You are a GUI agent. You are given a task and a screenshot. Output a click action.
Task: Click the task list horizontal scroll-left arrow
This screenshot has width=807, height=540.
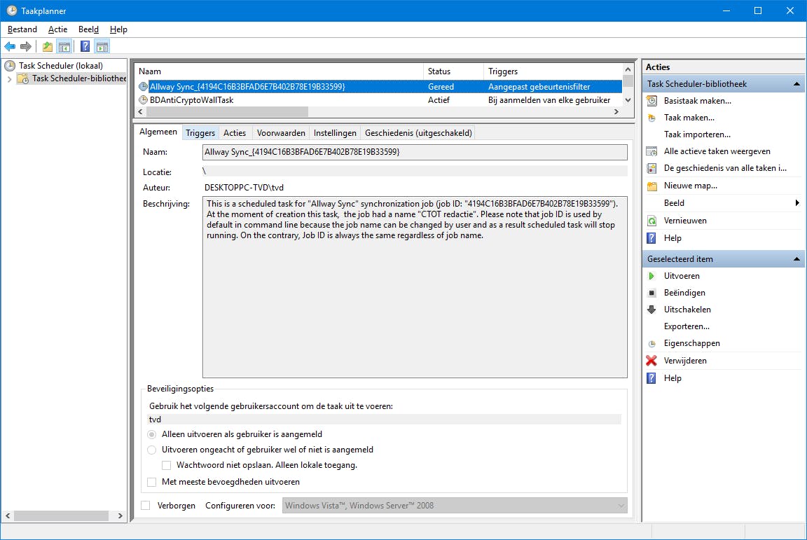[141, 111]
